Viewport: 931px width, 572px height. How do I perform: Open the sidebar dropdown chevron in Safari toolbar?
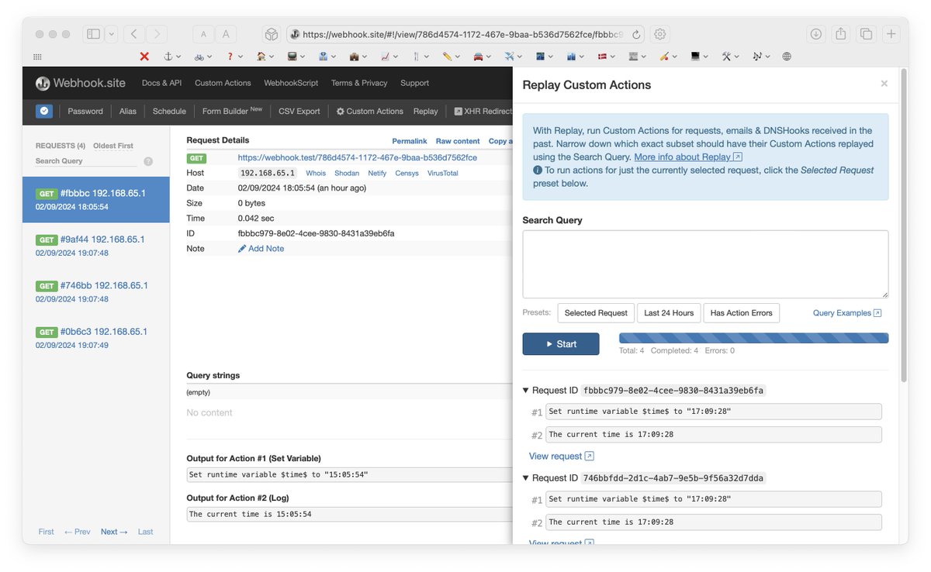coord(111,34)
